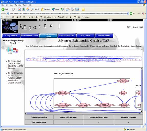Image resolution: width=147 pixels, height=131 pixels.
Task: Switch to the Relationship Search tab
Action: 30,35
